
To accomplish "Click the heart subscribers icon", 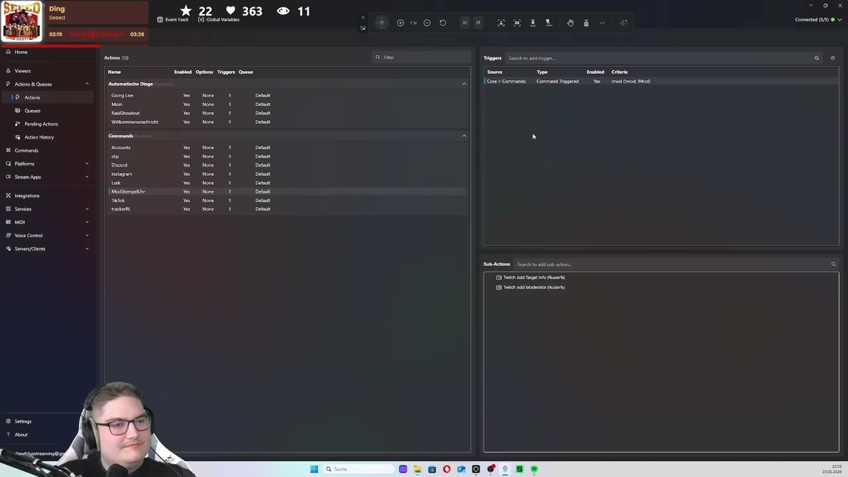I will coord(230,11).
